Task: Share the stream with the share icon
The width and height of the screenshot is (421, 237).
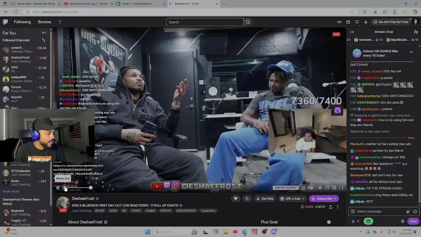Action: [331, 207]
